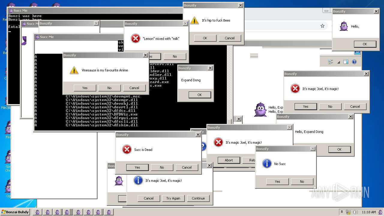The height and width of the screenshot is (216, 384).
Task: Open the Bonzai Buhdy Start button
Action: (x=15, y=212)
